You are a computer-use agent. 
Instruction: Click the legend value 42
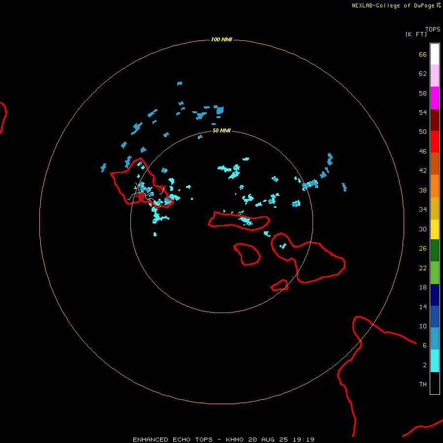423,171
